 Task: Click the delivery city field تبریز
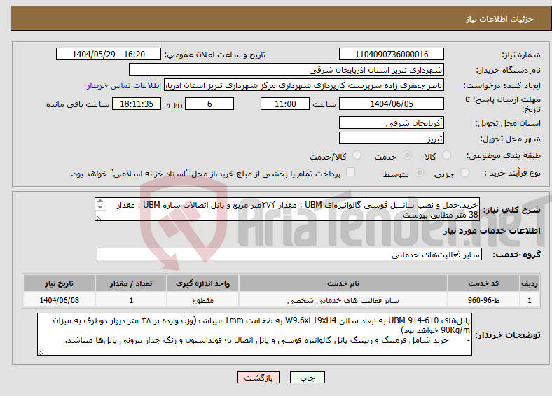pos(392,138)
